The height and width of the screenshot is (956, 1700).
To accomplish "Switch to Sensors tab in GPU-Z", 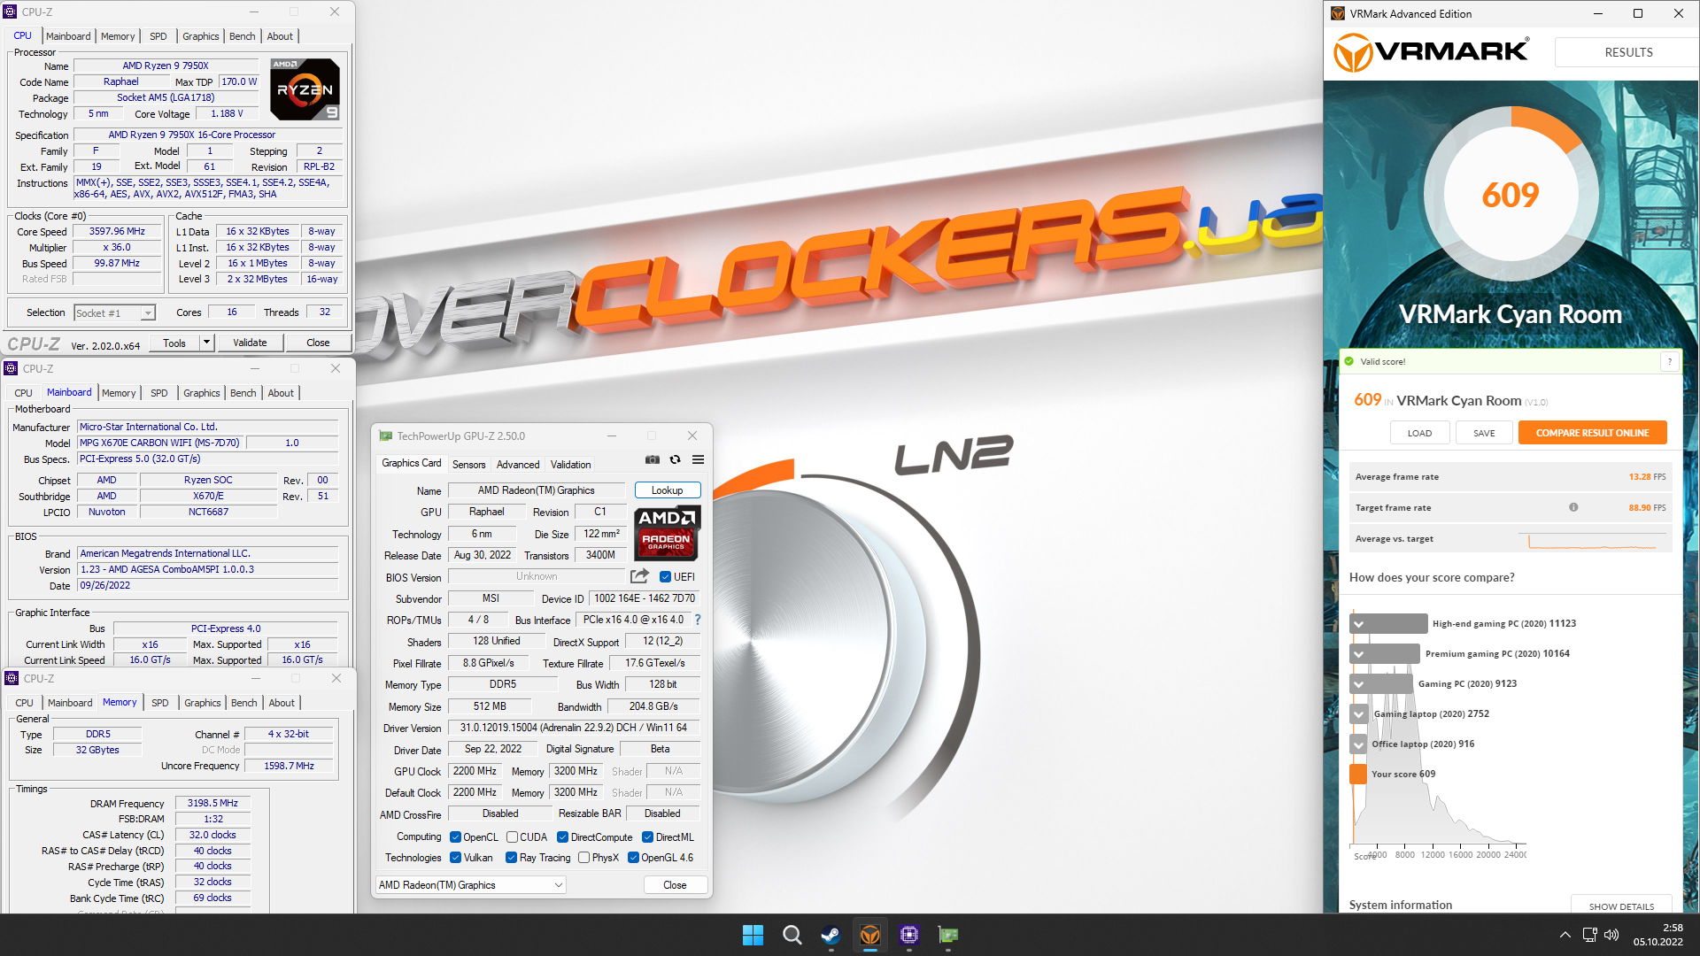I will pos(468,465).
